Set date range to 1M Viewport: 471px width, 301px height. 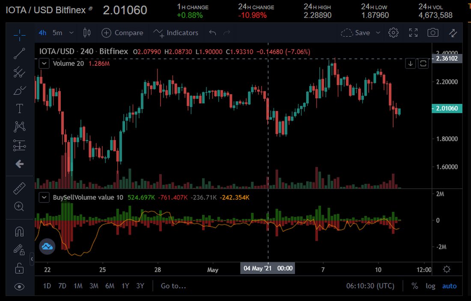[x=78, y=286]
